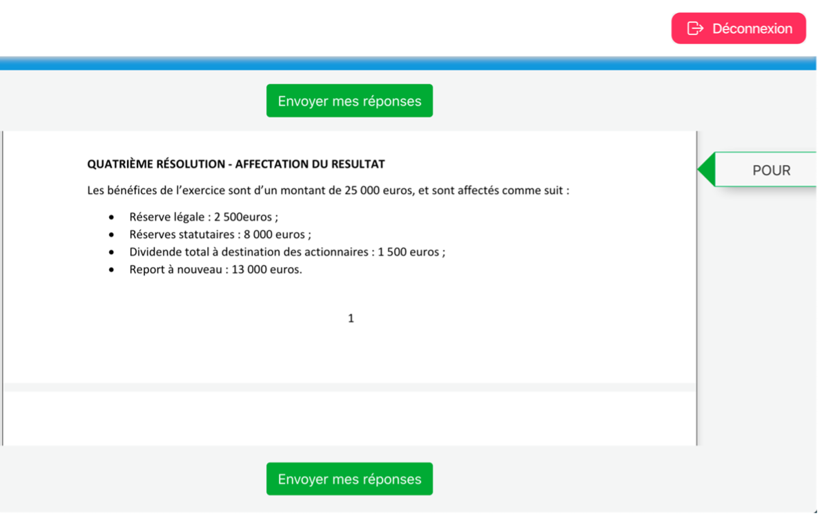Click the green left-pointing vote indicator

point(707,169)
